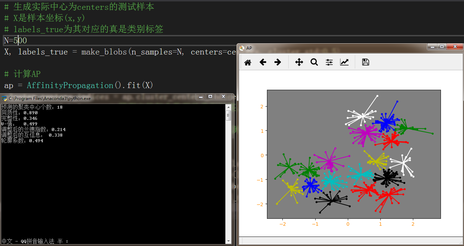Close the AP figure window
Screen dimensions: 464x246
pyautogui.click(x=455, y=47)
